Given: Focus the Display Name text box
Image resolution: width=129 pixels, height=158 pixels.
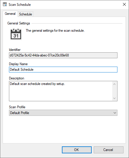Looking at the screenshot, I should (63, 70).
